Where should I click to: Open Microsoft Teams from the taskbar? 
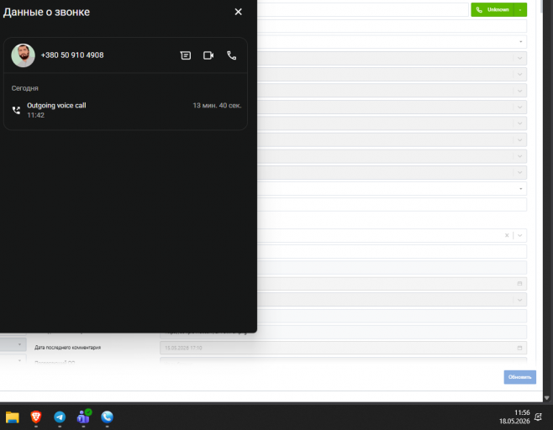coord(83,417)
